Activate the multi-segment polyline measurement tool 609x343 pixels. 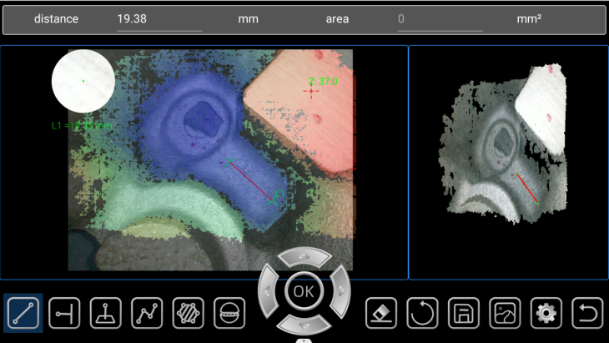[147, 314]
